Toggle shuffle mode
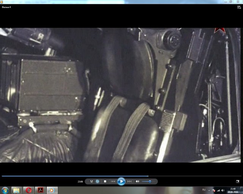The height and width of the screenshot is (194, 243). pyautogui.click(x=92, y=181)
